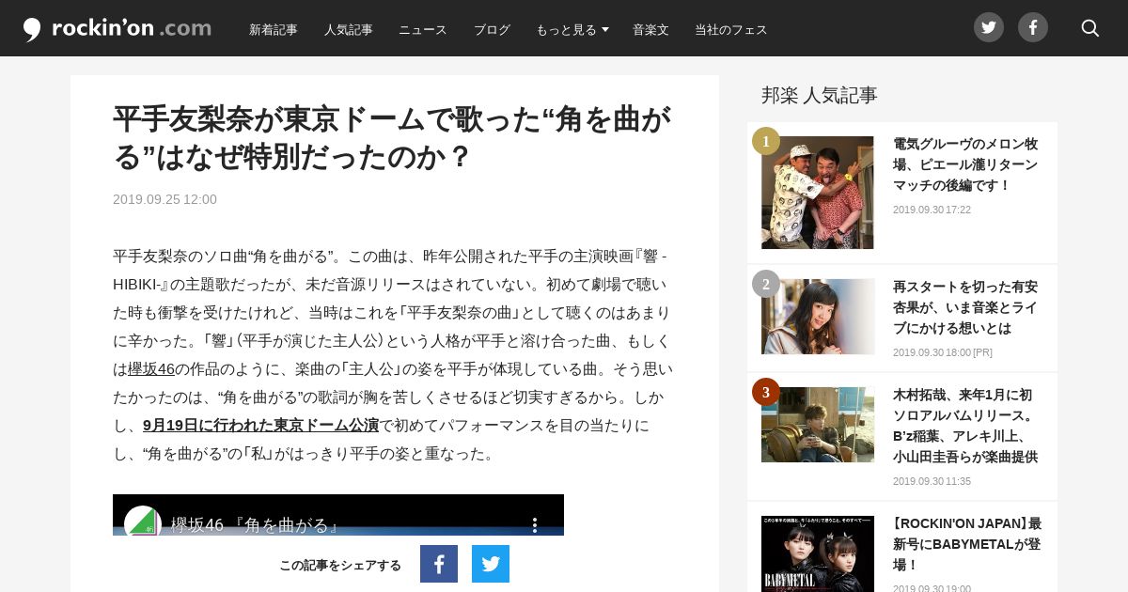Click the timestamp 2019.09.30 11:35
1128x592 pixels.
[932, 481]
